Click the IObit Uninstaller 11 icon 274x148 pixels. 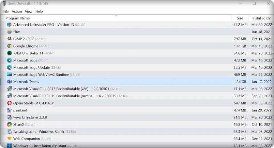[x=9, y=53]
